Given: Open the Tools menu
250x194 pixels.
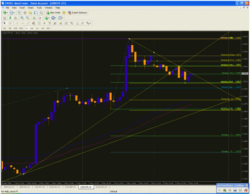Looking at the screenshot, I should coord(39,8).
